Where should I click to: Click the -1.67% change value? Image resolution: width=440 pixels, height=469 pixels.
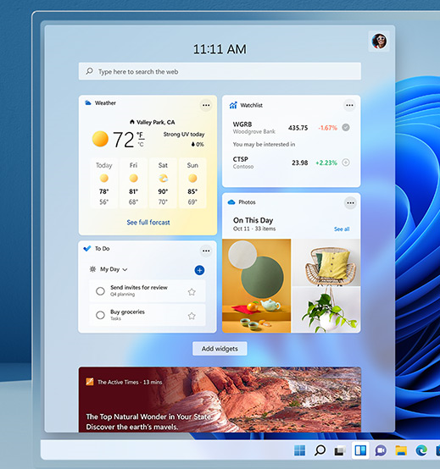click(x=328, y=128)
